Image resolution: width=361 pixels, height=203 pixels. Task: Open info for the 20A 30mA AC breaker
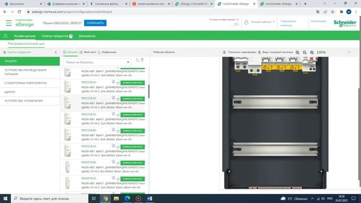click(113, 82)
